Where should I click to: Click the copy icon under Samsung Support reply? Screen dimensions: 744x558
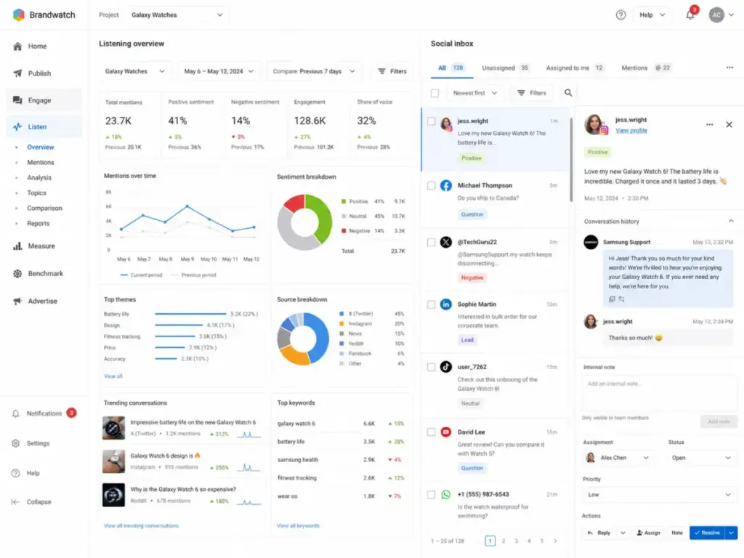click(612, 299)
